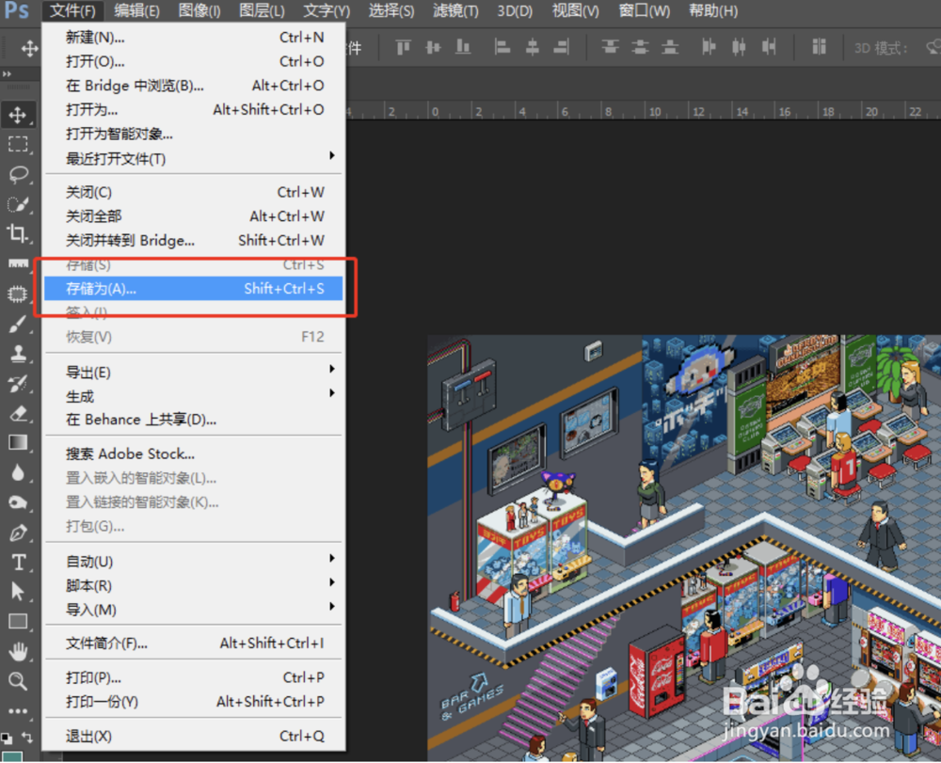Choose 新建(N)... menu entry

193,38
